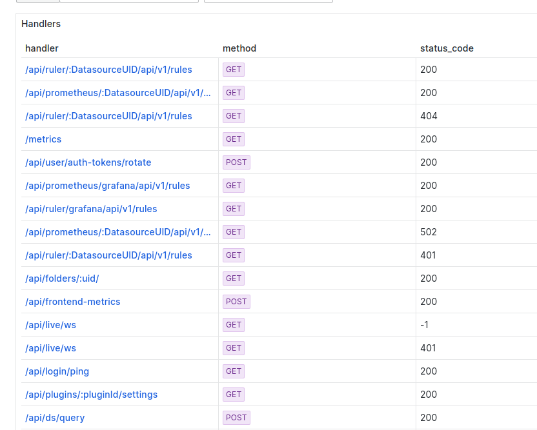Click the /api/user/auth-tokens/rotate link
The height and width of the screenshot is (430, 537).
pos(86,162)
